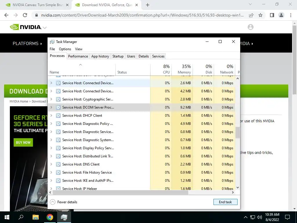Screen dimensions: 297x223
Task: Open Task Manager Options menu
Action: (x=65, y=49)
